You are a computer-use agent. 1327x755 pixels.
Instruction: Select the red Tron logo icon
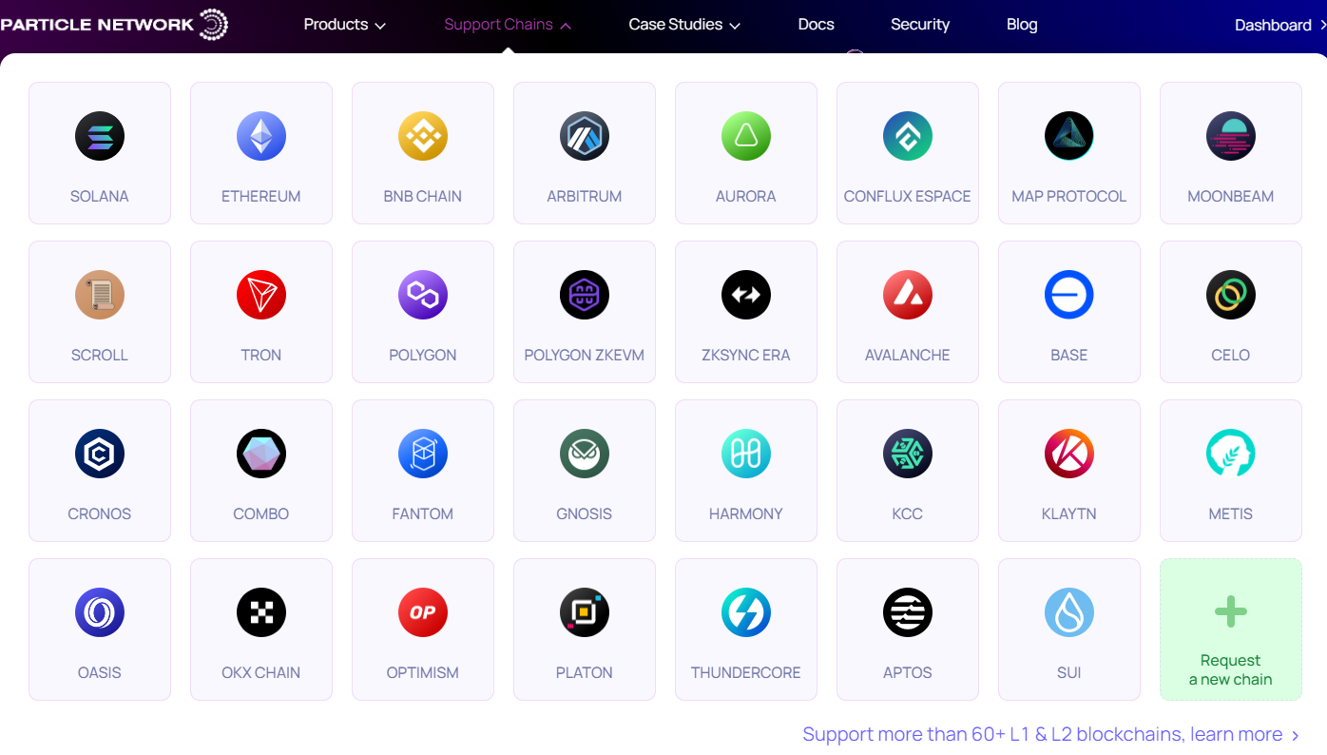pyautogui.click(x=261, y=295)
